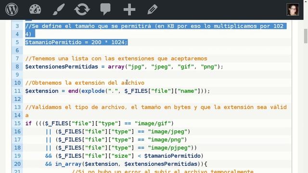The image size is (308, 173).
Task: Click the "image/png" string on line 17
Action: click(166, 140)
